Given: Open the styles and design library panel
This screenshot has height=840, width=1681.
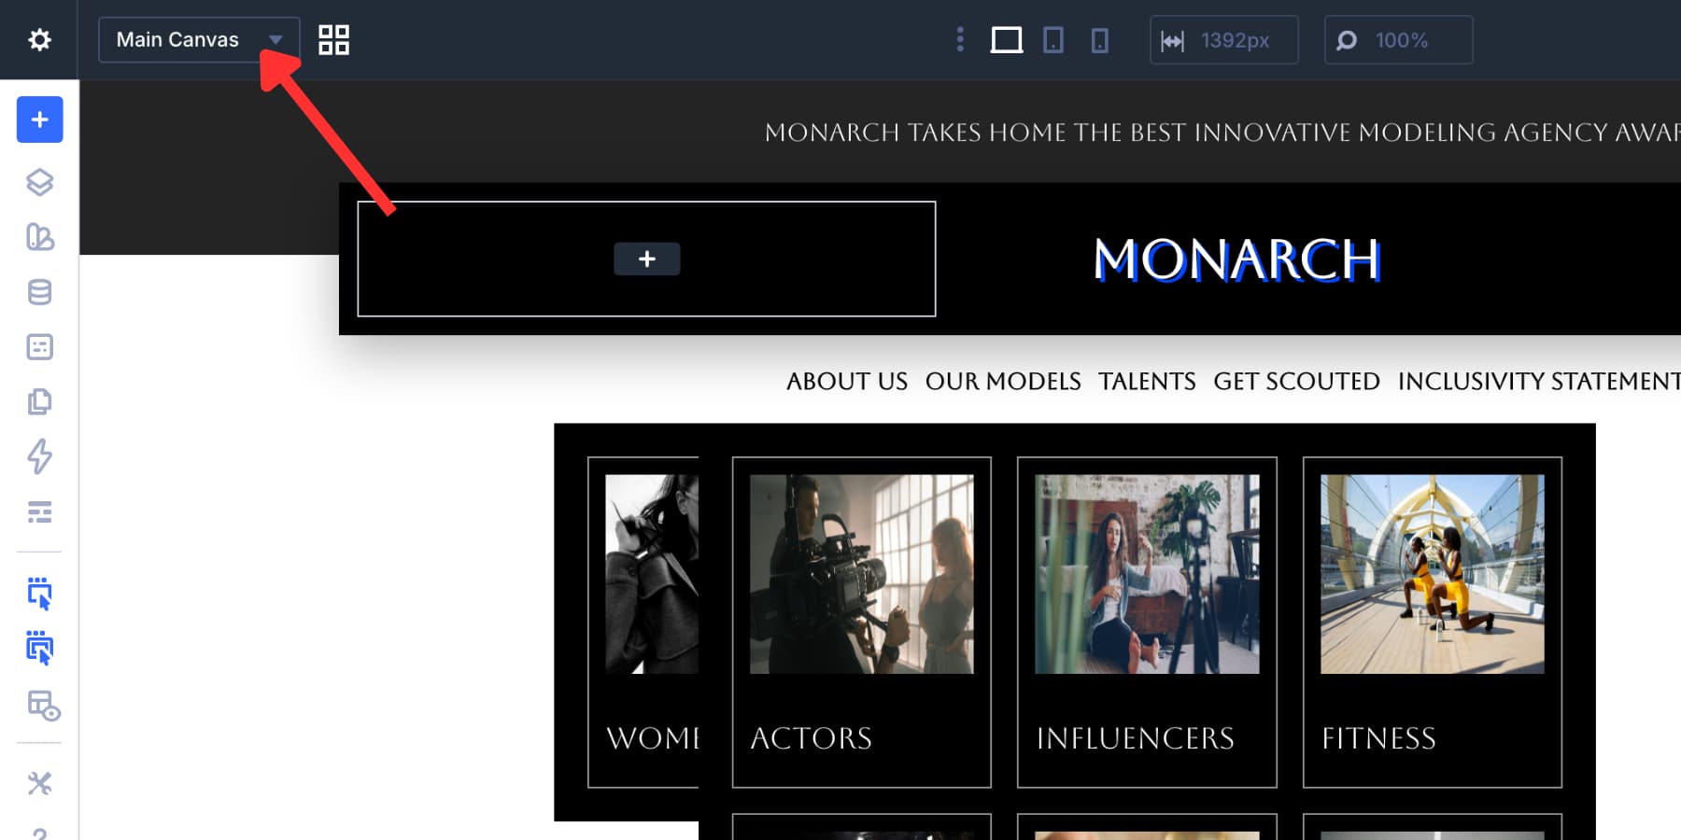Looking at the screenshot, I should pos(39,237).
